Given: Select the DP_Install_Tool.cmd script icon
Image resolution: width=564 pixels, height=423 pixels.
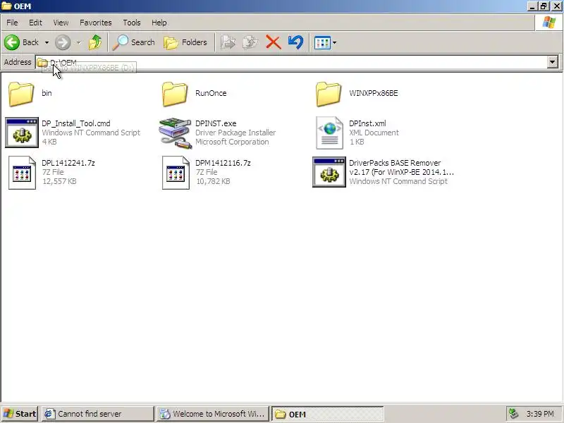Looking at the screenshot, I should [22, 133].
